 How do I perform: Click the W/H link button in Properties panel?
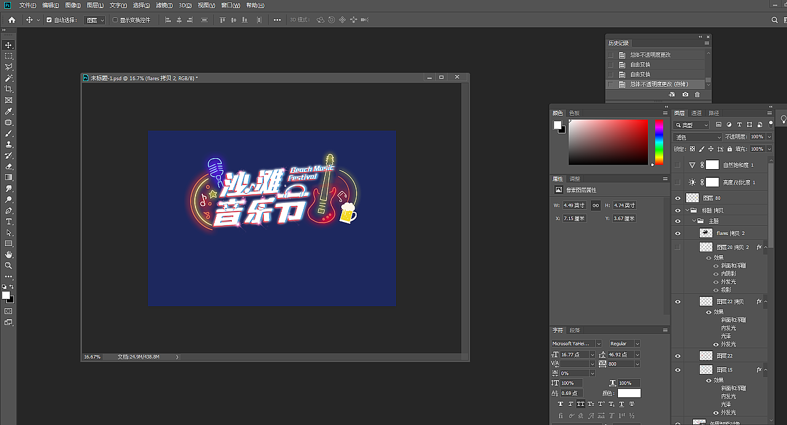(x=595, y=205)
